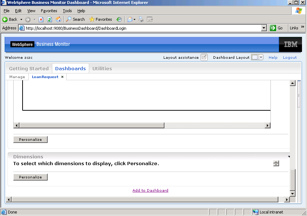Go back with the Back arrow button
The height and width of the screenshot is (216, 307).
(x=10, y=19)
